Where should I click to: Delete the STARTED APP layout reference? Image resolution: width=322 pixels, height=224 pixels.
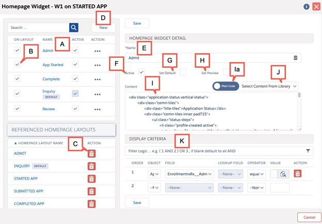point(91,178)
